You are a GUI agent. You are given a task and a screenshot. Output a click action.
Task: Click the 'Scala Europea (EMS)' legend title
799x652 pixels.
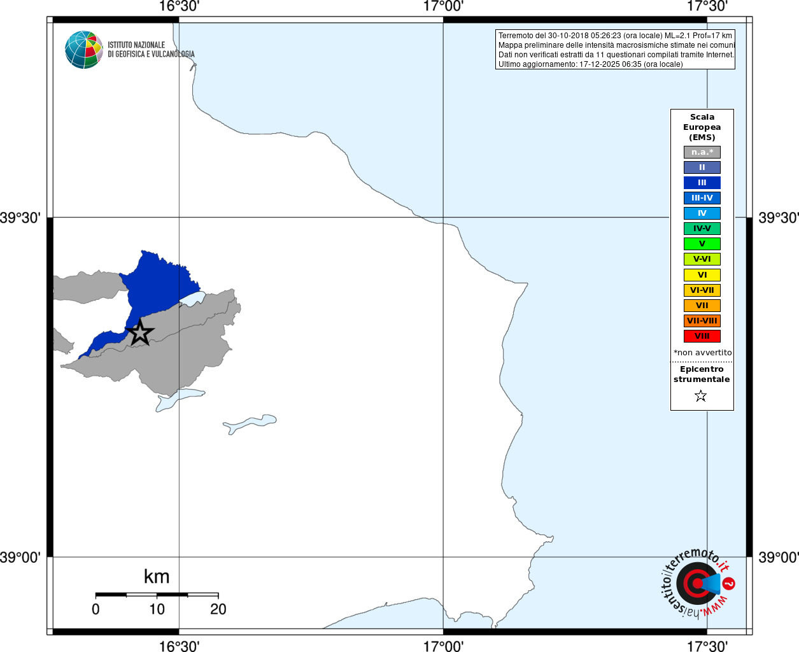702,127
